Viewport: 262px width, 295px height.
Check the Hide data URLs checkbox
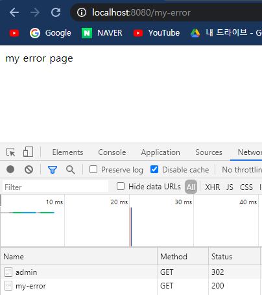click(x=121, y=186)
